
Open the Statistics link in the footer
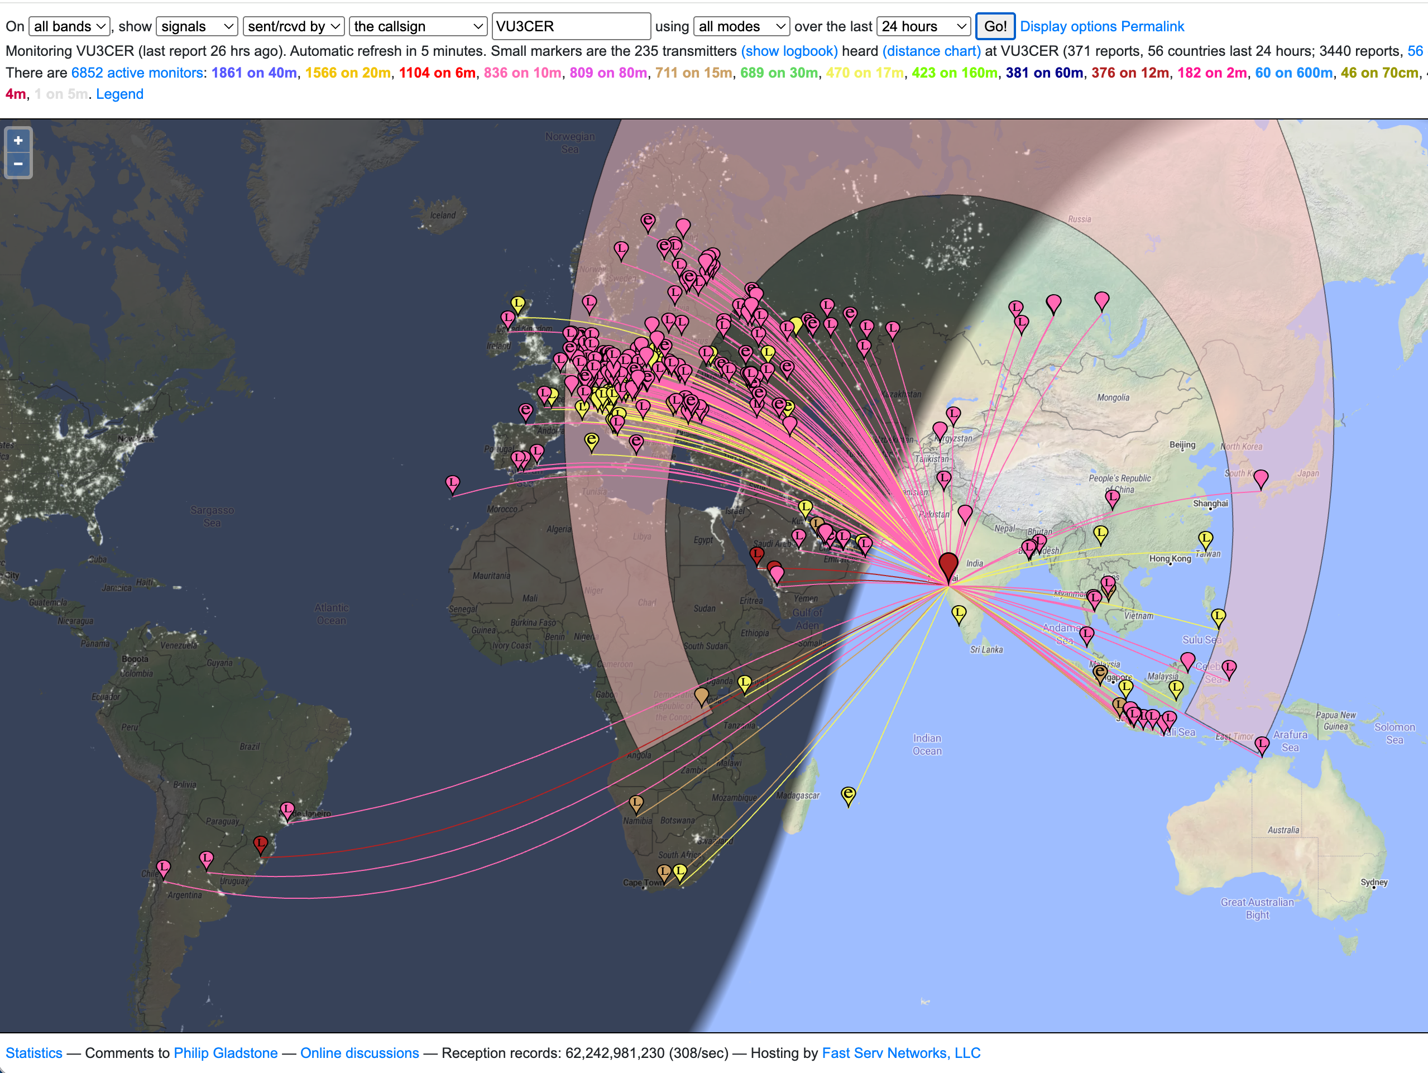click(34, 1053)
